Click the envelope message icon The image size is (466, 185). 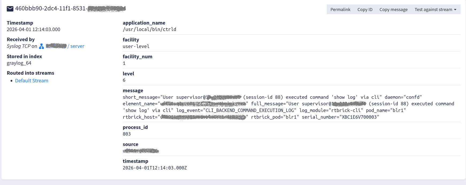(10, 9)
